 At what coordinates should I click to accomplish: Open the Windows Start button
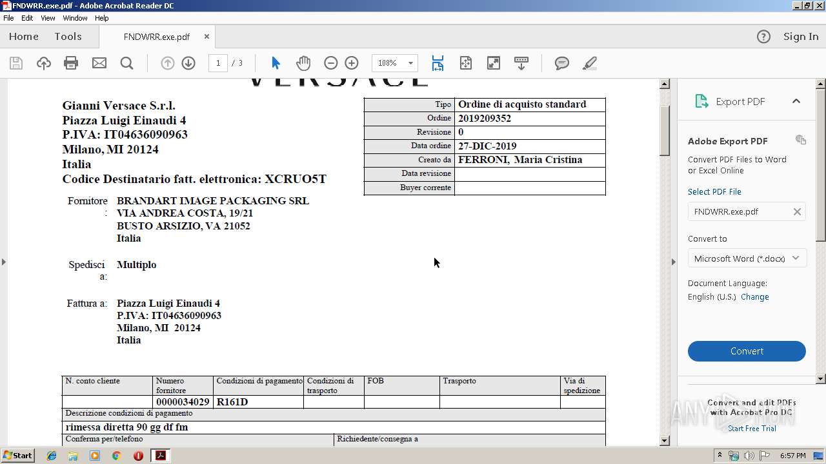[17, 456]
